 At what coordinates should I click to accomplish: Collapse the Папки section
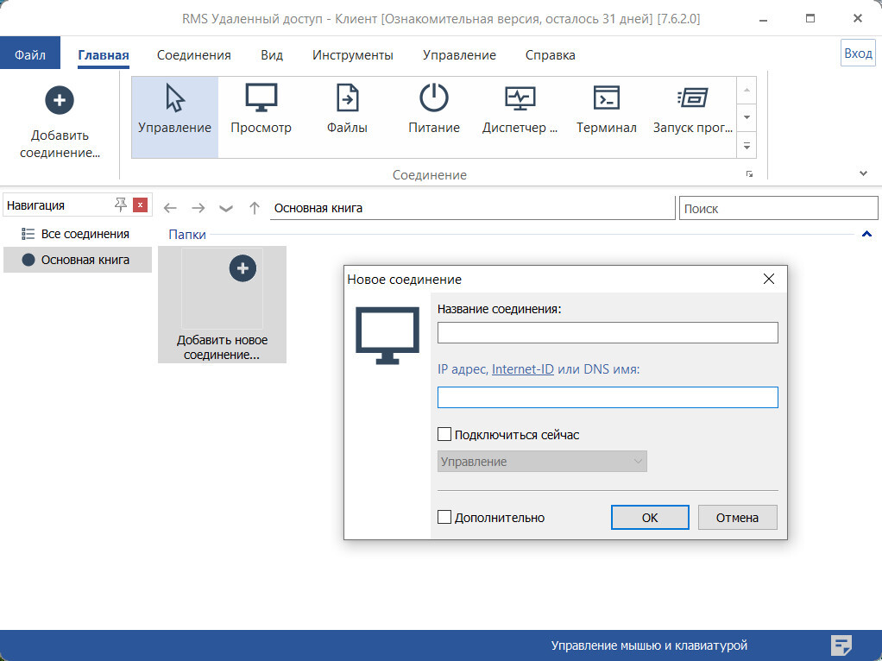(866, 234)
